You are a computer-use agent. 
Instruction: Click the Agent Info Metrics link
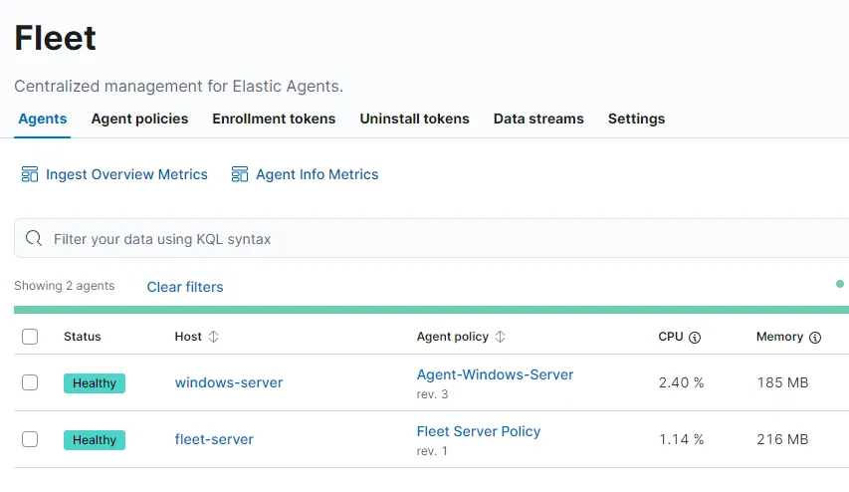(x=317, y=174)
